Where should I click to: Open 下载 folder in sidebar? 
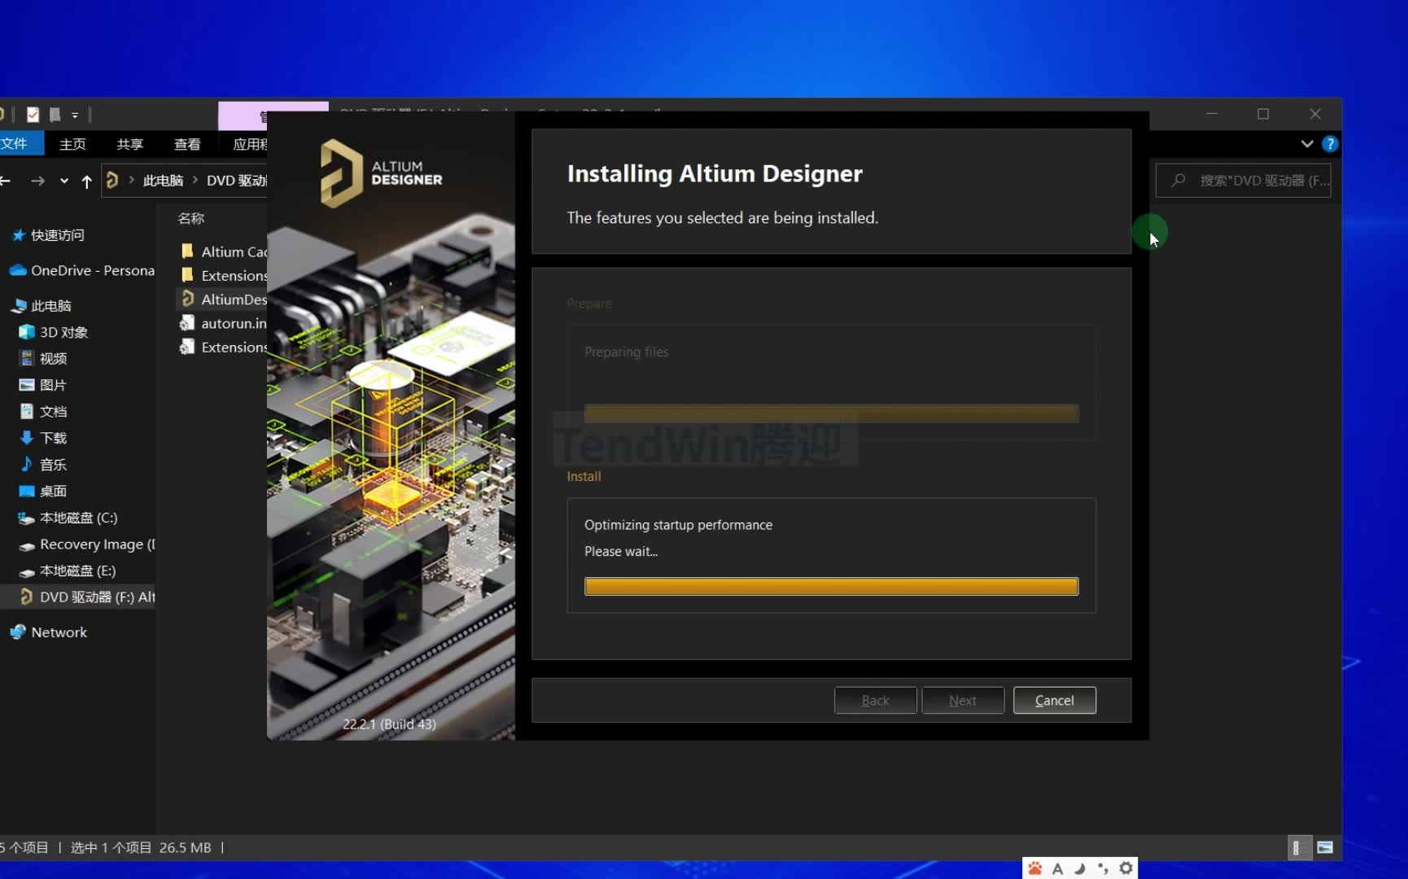pyautogui.click(x=43, y=438)
